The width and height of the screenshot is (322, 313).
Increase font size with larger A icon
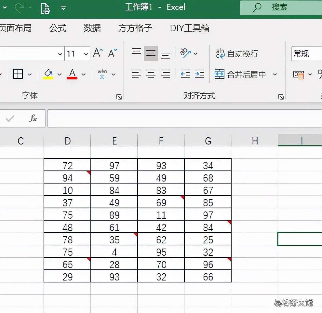98,53
